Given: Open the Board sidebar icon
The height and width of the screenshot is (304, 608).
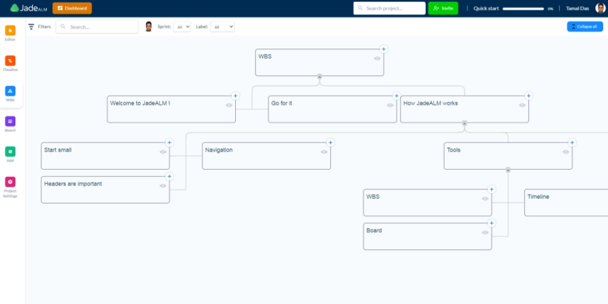Looking at the screenshot, I should coord(10,122).
